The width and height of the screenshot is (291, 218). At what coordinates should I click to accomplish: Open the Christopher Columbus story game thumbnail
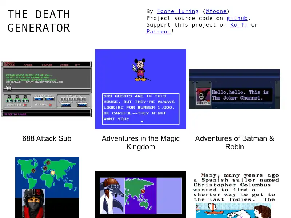pos(235,195)
